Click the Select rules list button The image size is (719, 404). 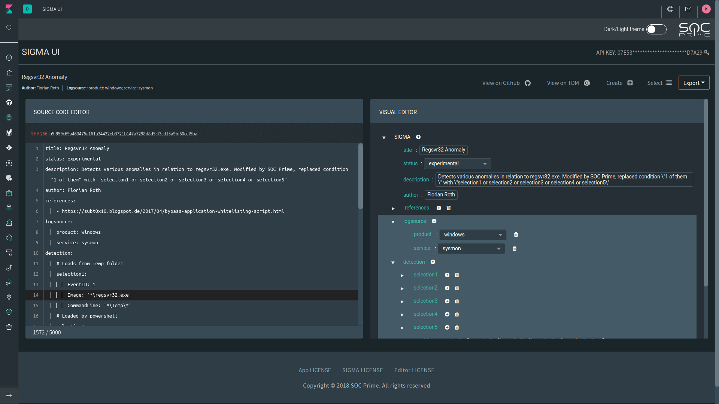click(x=659, y=83)
